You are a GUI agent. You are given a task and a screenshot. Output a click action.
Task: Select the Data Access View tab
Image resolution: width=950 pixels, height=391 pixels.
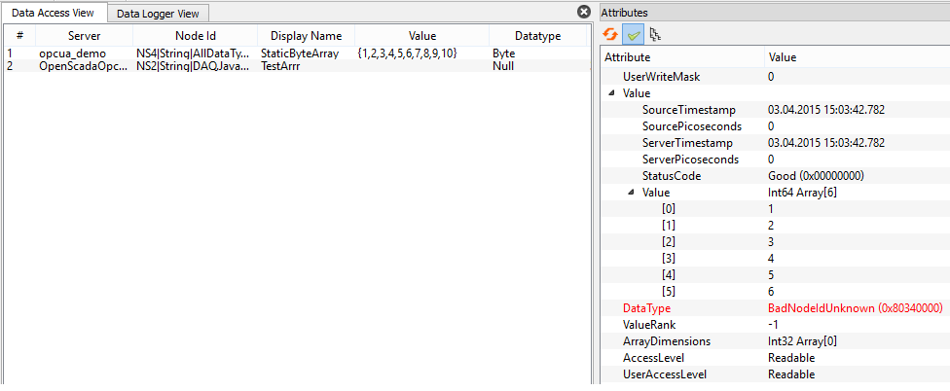[x=53, y=14]
